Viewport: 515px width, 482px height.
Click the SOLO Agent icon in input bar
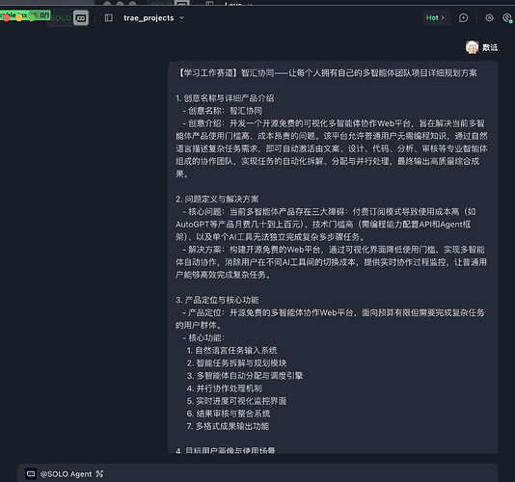(31, 473)
